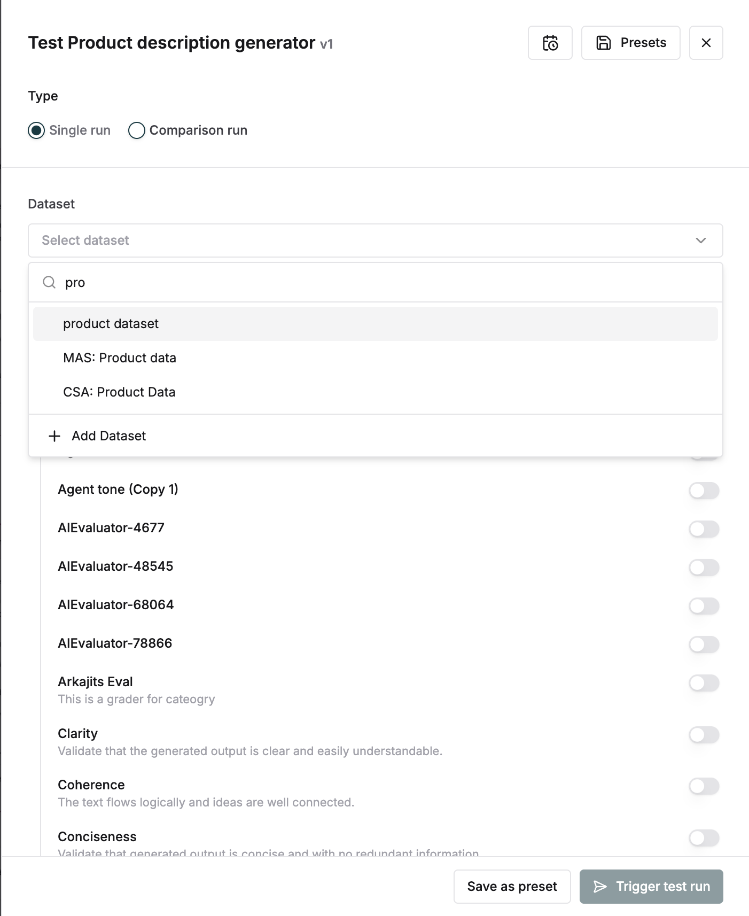Toggle AIEvaluator-4677 on
The width and height of the screenshot is (749, 916).
(703, 529)
